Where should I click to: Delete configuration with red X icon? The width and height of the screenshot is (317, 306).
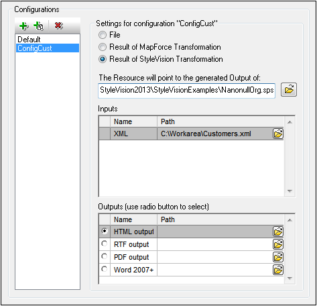click(x=58, y=25)
